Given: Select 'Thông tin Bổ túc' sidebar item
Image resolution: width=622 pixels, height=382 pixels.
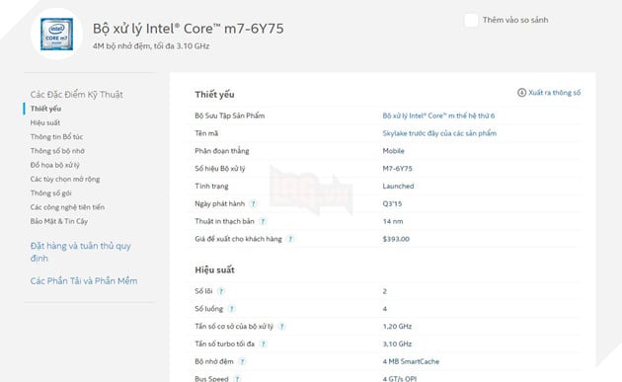Looking at the screenshot, I should tap(56, 137).
